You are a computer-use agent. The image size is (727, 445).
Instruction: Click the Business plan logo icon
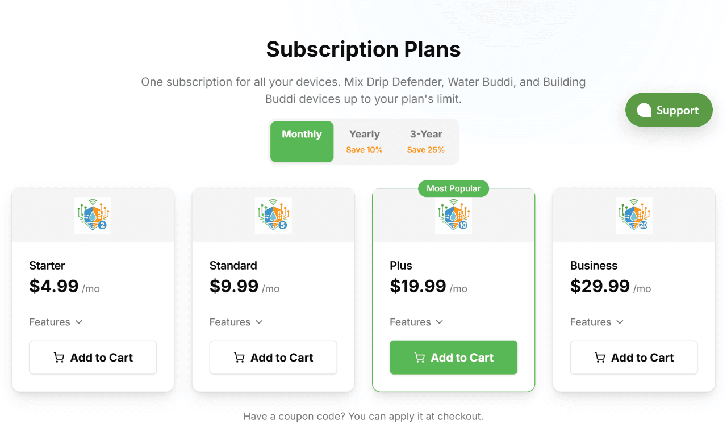pos(634,215)
